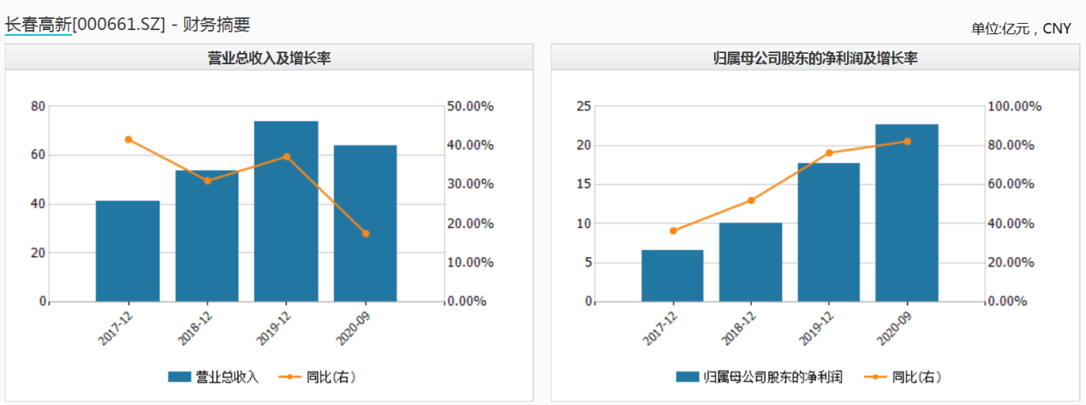Open the 长春高新 stock name link
Viewport: 1086px width, 405px height.
tap(38, 25)
